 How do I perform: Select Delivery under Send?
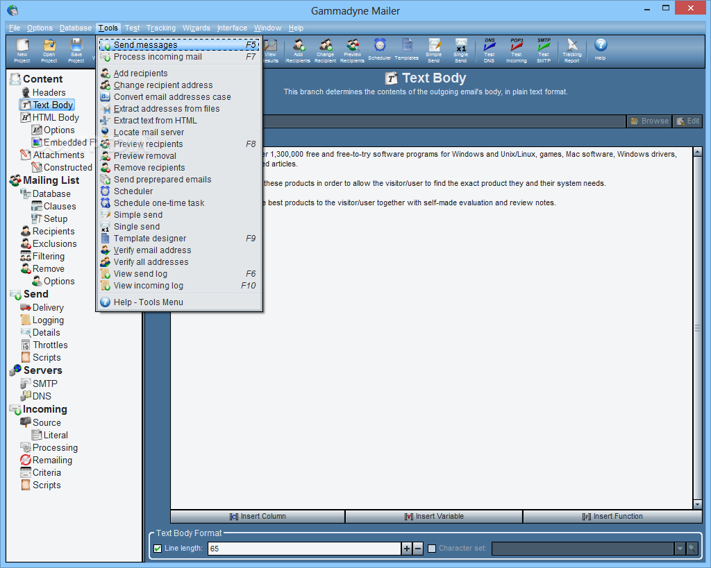42,307
